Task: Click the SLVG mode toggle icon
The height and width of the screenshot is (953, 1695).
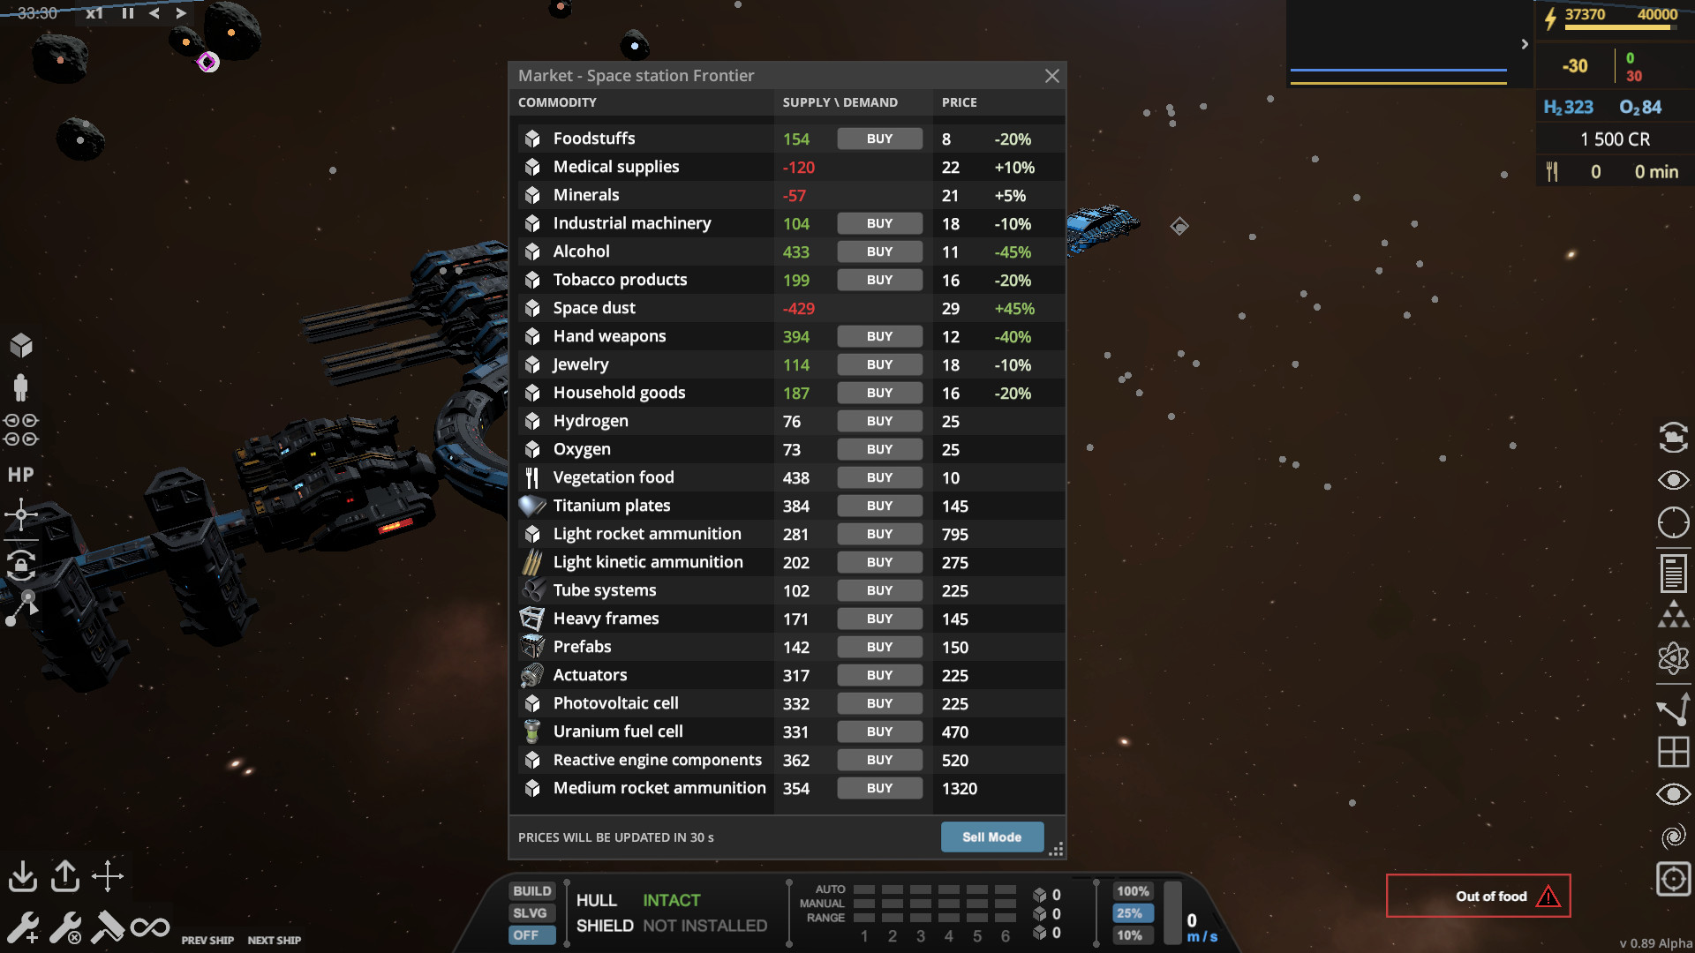Action: pos(529,912)
